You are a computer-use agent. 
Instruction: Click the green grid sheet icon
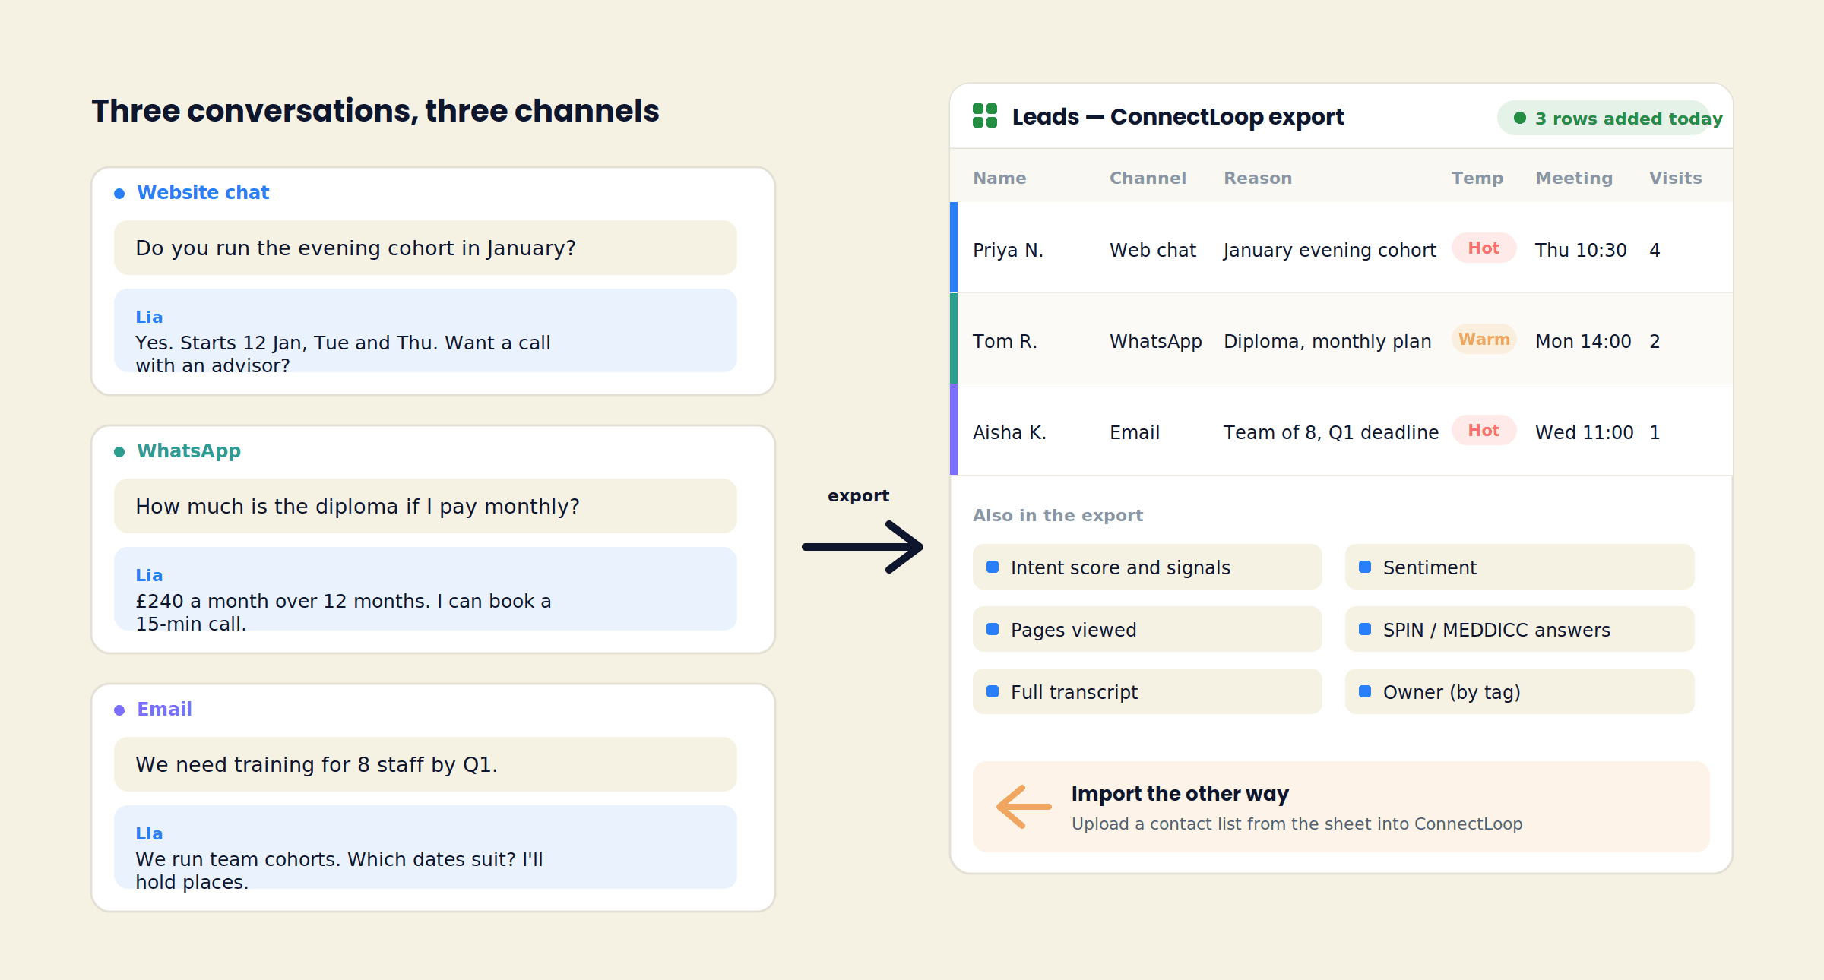985,115
